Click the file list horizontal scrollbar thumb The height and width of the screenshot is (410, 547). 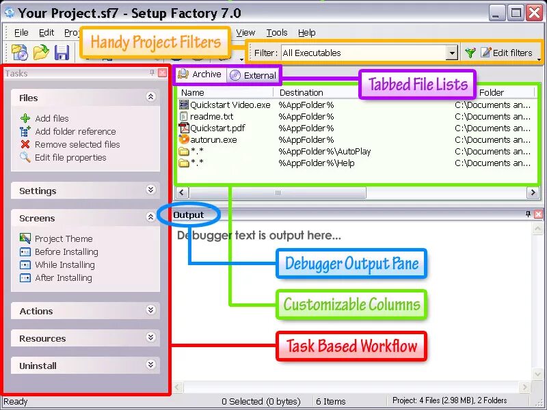[x=278, y=193]
